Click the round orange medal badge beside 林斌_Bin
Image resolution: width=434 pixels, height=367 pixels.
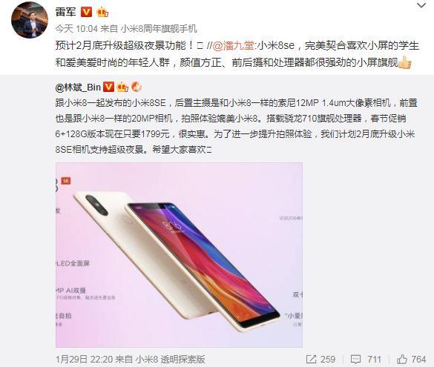pos(137,87)
